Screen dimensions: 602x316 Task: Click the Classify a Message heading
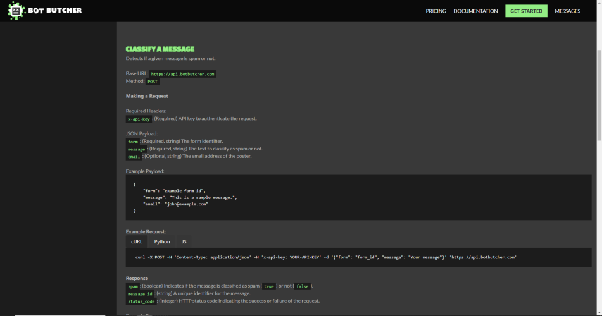coord(160,49)
